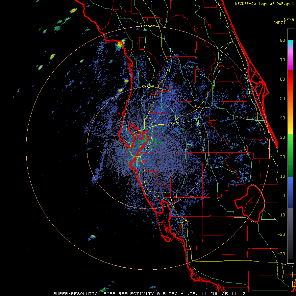Click the 10 value on the dBZ scale
This screenshot has width=296, height=296.
tap(283, 176)
